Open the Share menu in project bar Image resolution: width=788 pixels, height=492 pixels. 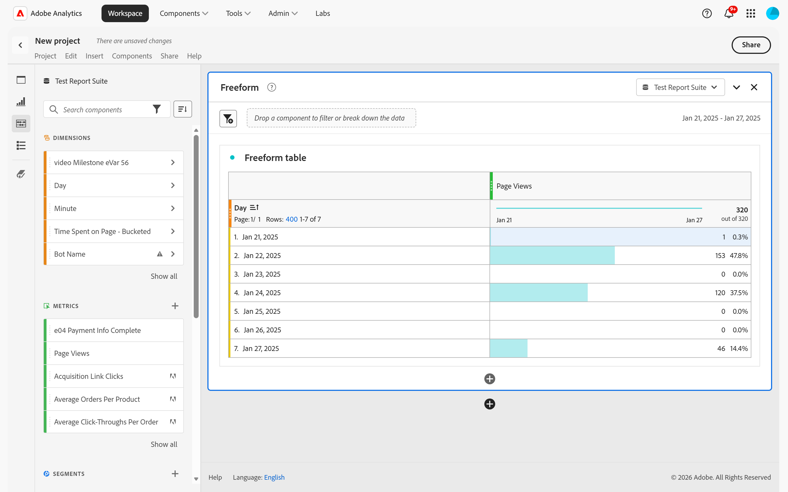(x=169, y=56)
